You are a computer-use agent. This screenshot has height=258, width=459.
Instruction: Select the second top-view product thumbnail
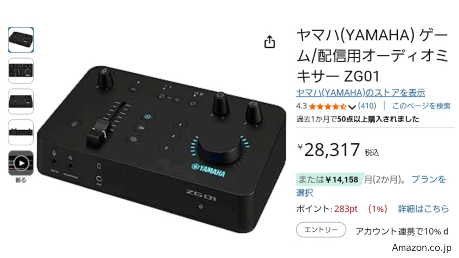[21, 70]
